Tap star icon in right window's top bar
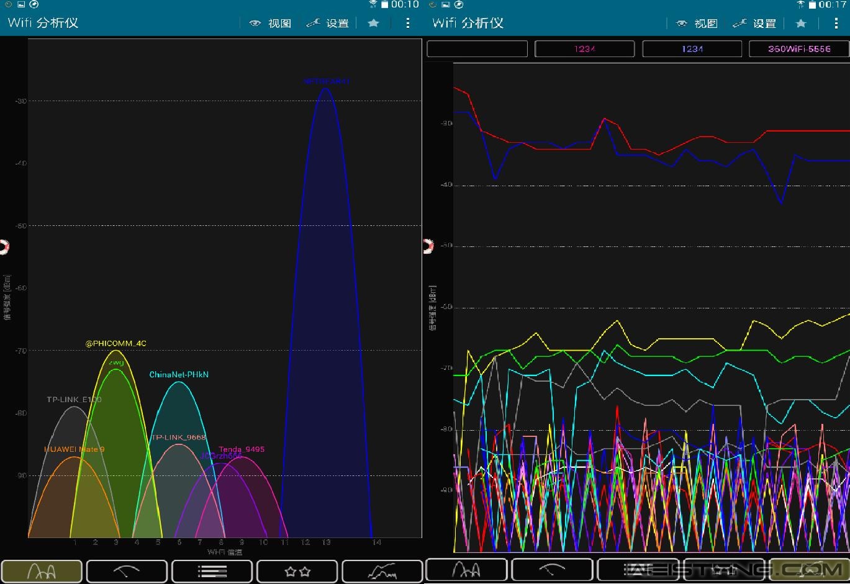 click(801, 24)
